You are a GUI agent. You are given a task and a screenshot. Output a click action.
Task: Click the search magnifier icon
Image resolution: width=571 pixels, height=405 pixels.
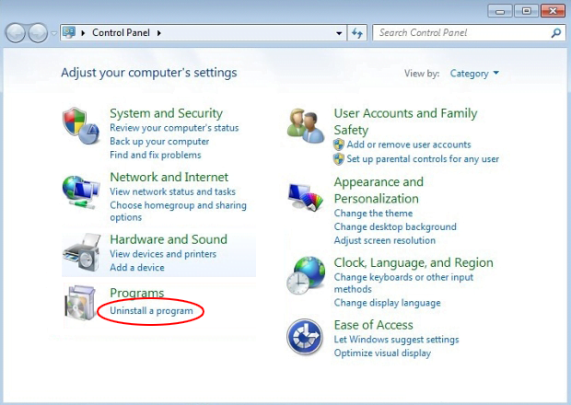(555, 33)
